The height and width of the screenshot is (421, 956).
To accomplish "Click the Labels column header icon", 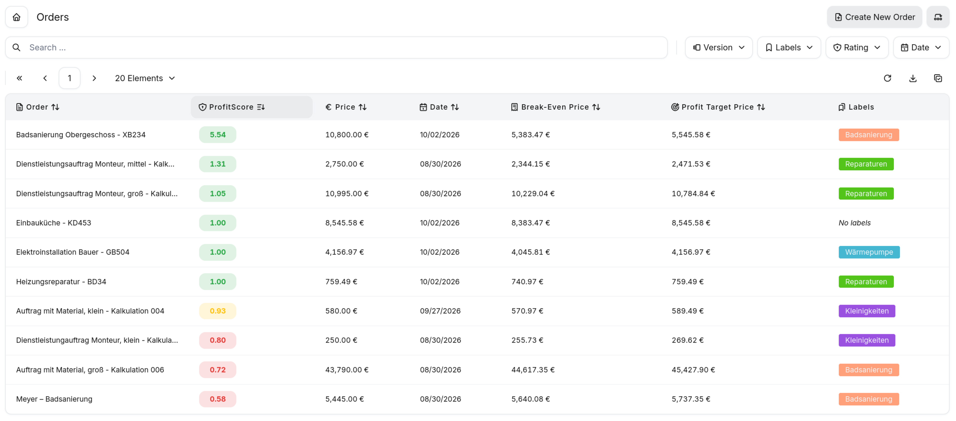I will tap(841, 107).
